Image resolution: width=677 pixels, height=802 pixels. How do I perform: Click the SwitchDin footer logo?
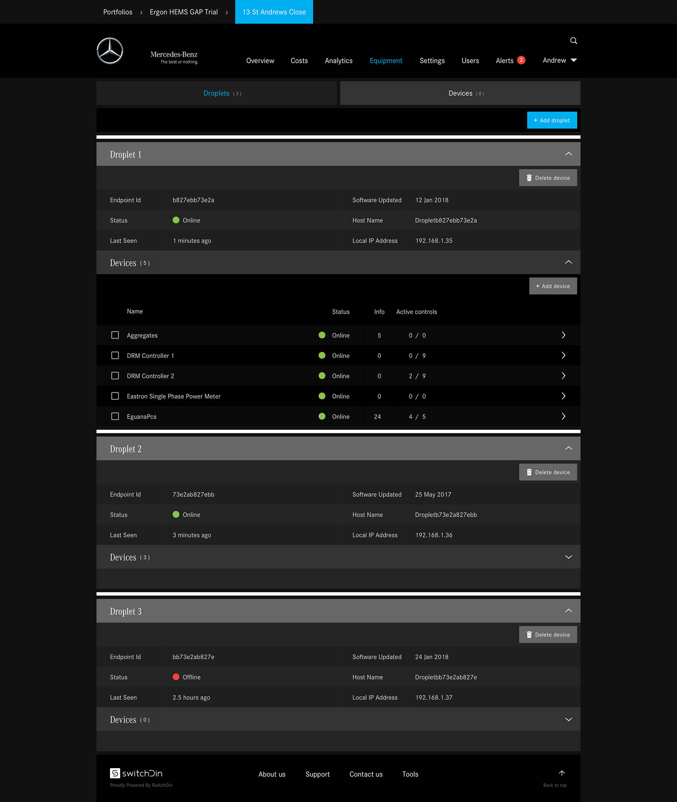pos(136,773)
